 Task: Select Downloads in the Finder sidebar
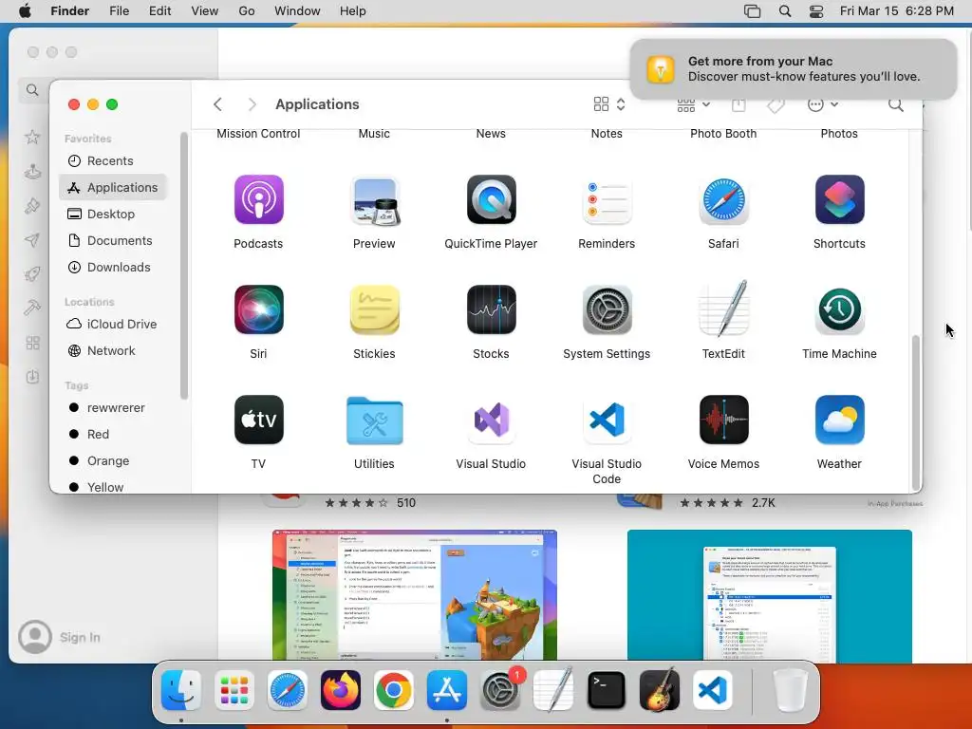(114, 267)
